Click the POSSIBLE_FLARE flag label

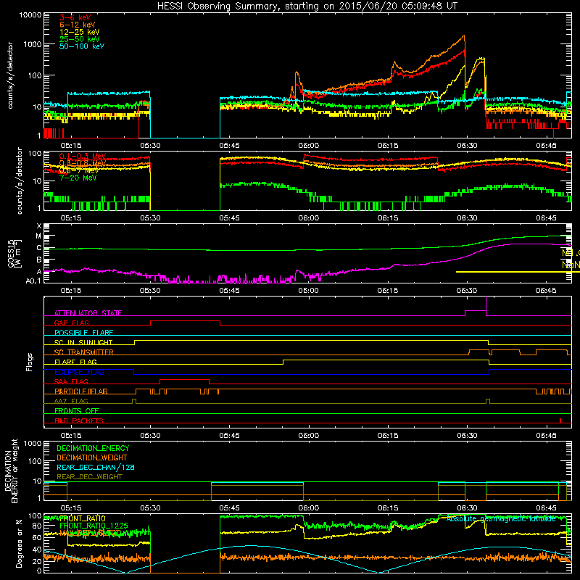(83, 333)
